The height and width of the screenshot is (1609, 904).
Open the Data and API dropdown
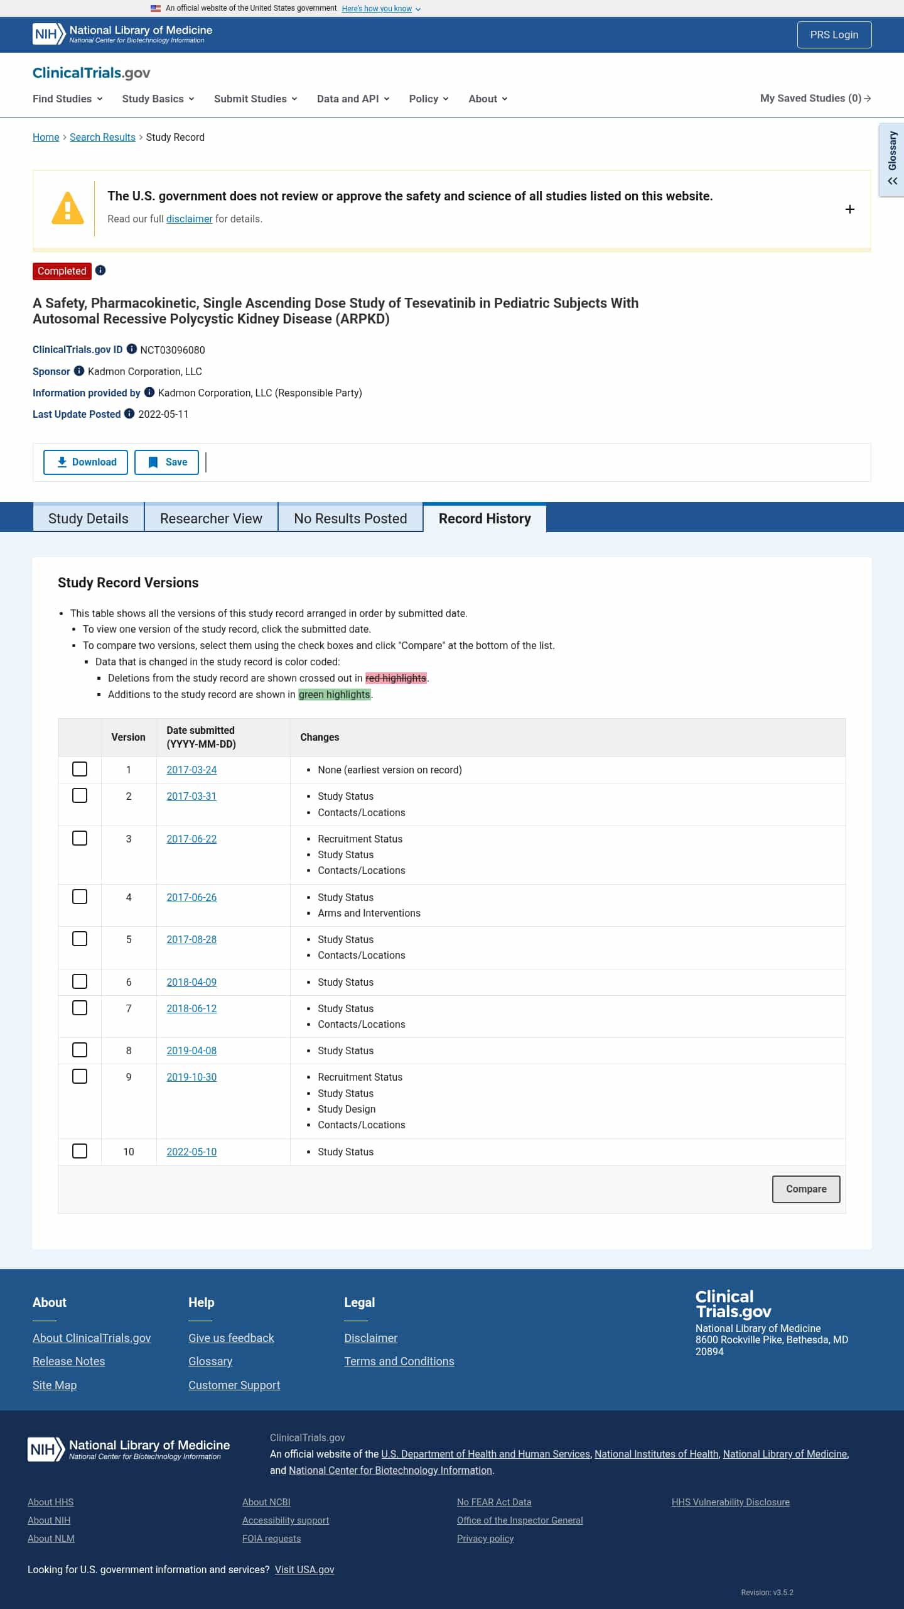pos(353,99)
